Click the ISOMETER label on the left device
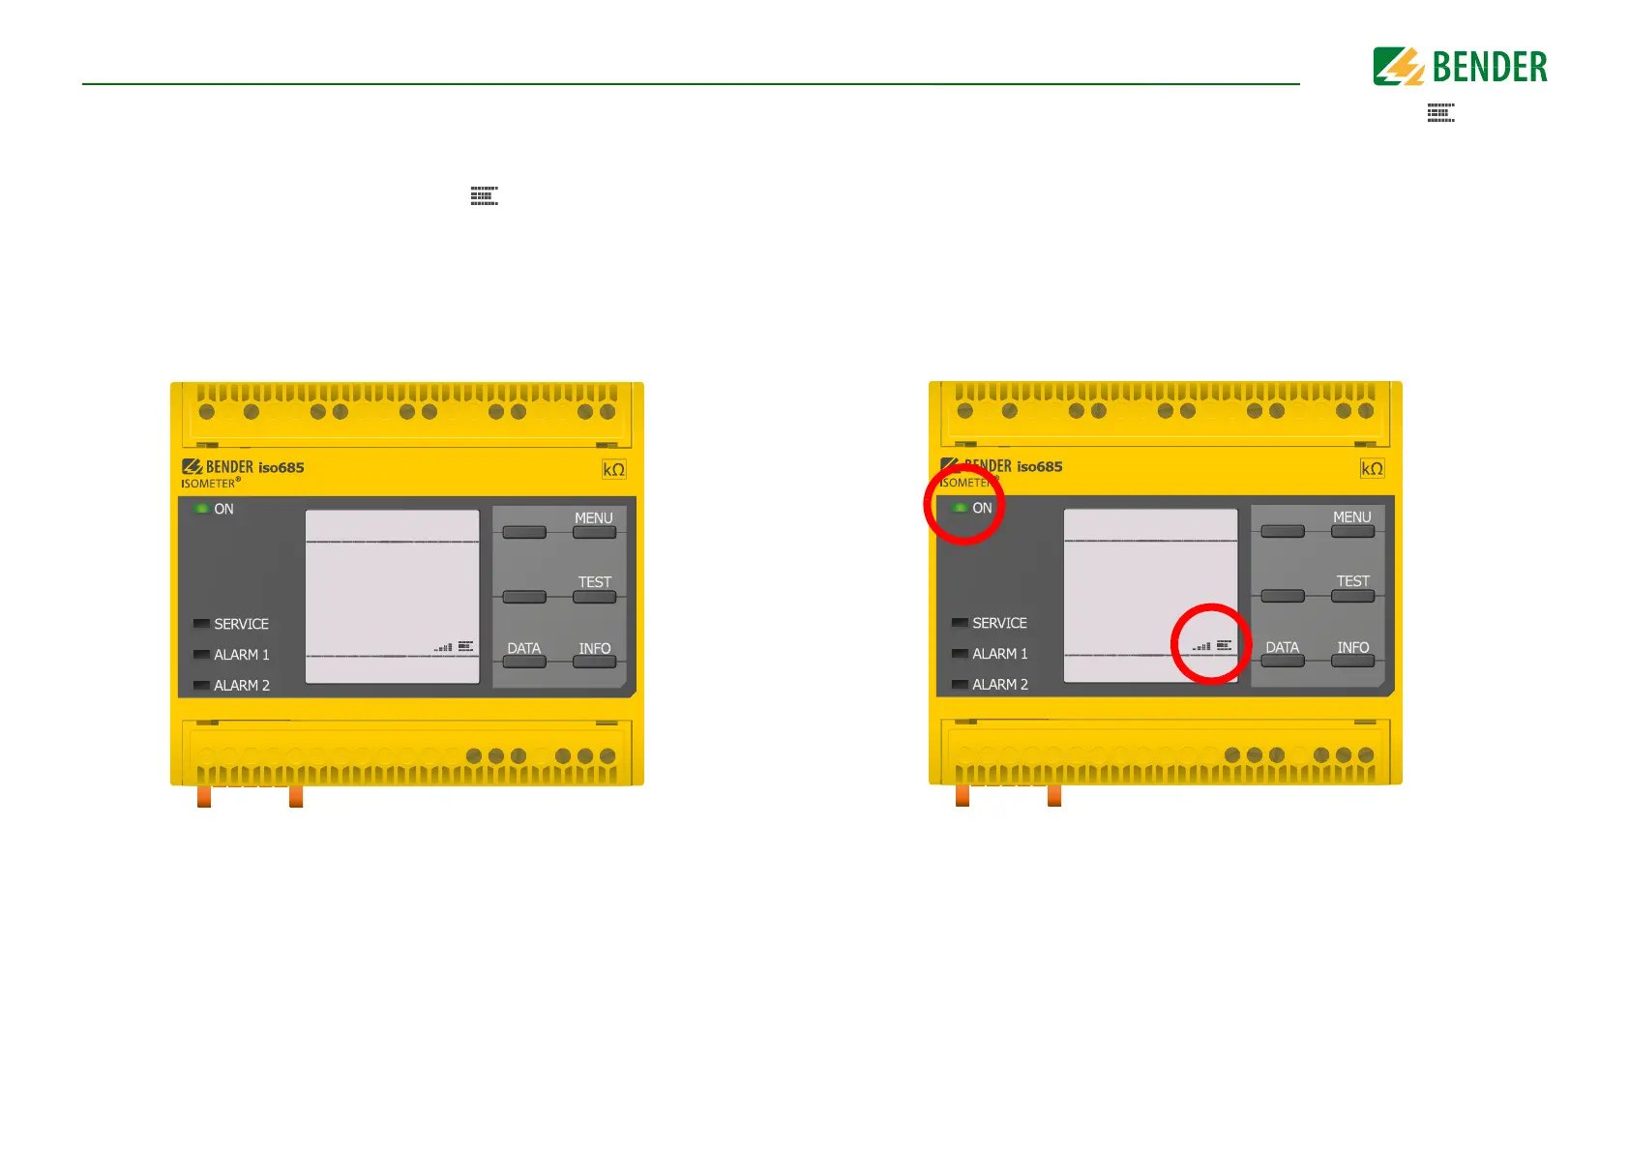 point(211,484)
